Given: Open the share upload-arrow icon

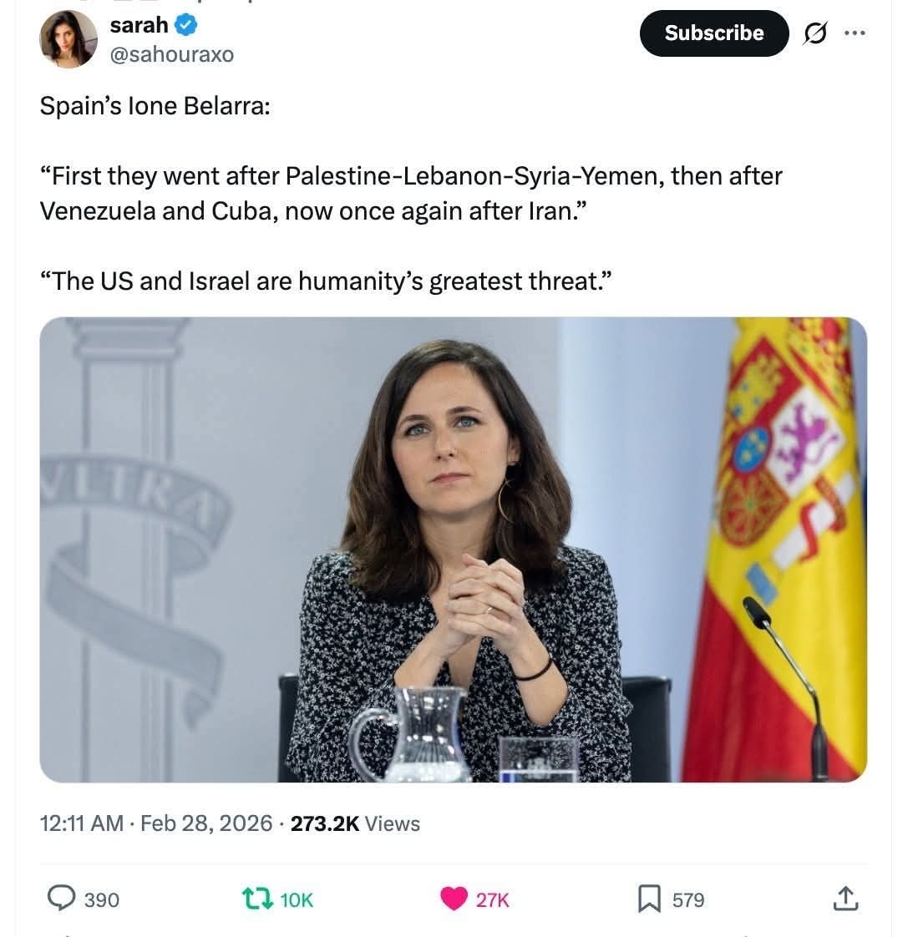Looking at the screenshot, I should (x=845, y=898).
